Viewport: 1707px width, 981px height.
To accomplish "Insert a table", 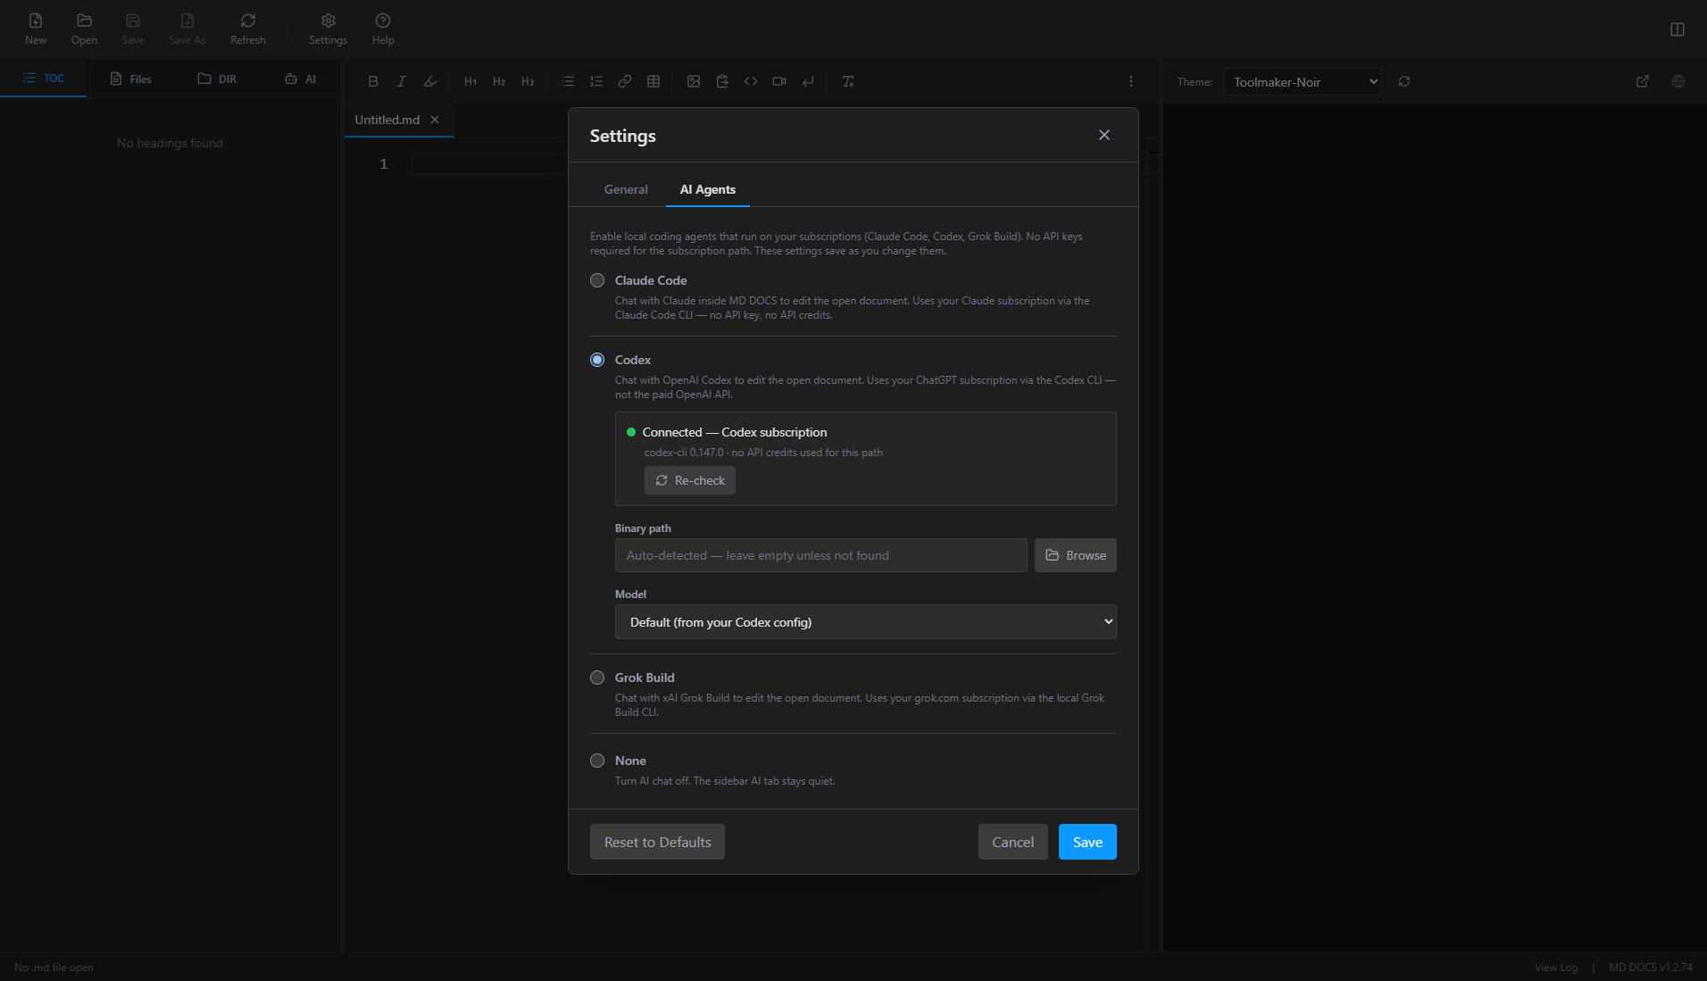I will [x=654, y=81].
